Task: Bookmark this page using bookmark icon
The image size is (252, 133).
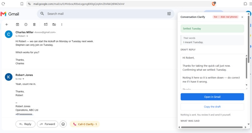Action: [x=22, y=4]
